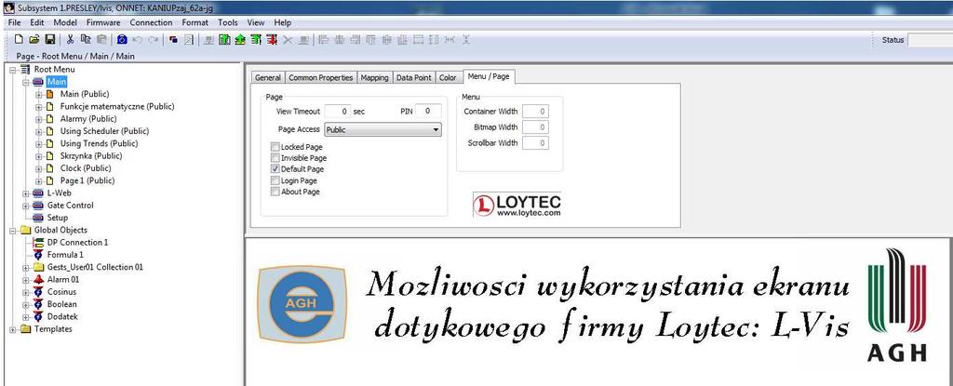Click the Clock page icon
Viewport: 953px width, 386px height.
pyautogui.click(x=50, y=168)
